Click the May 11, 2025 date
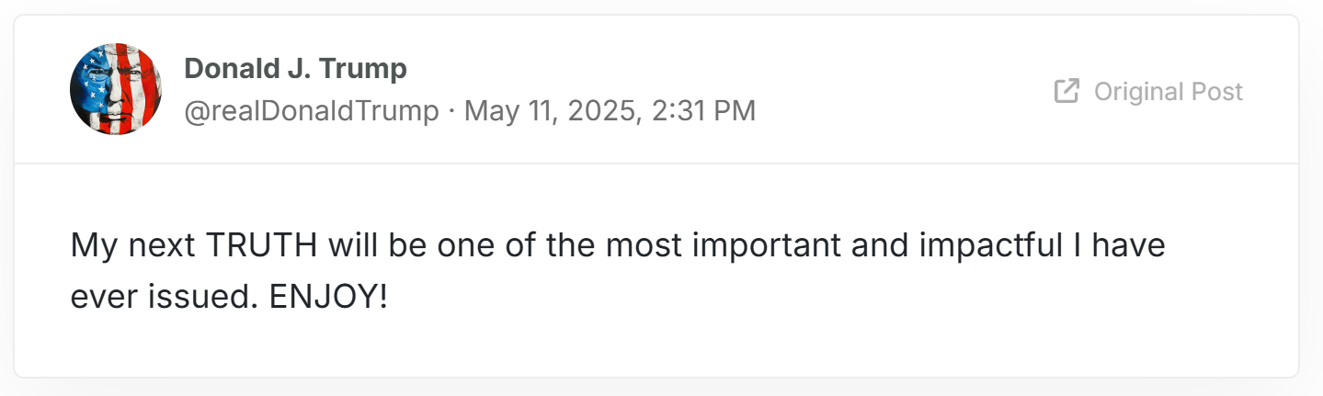The width and height of the screenshot is (1323, 396). [550, 111]
